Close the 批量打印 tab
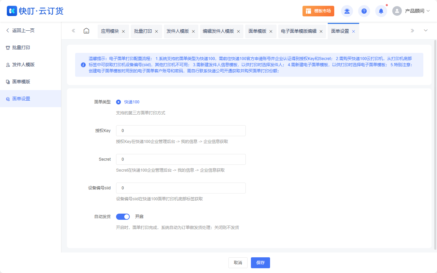The image size is (437, 273). click(156, 31)
